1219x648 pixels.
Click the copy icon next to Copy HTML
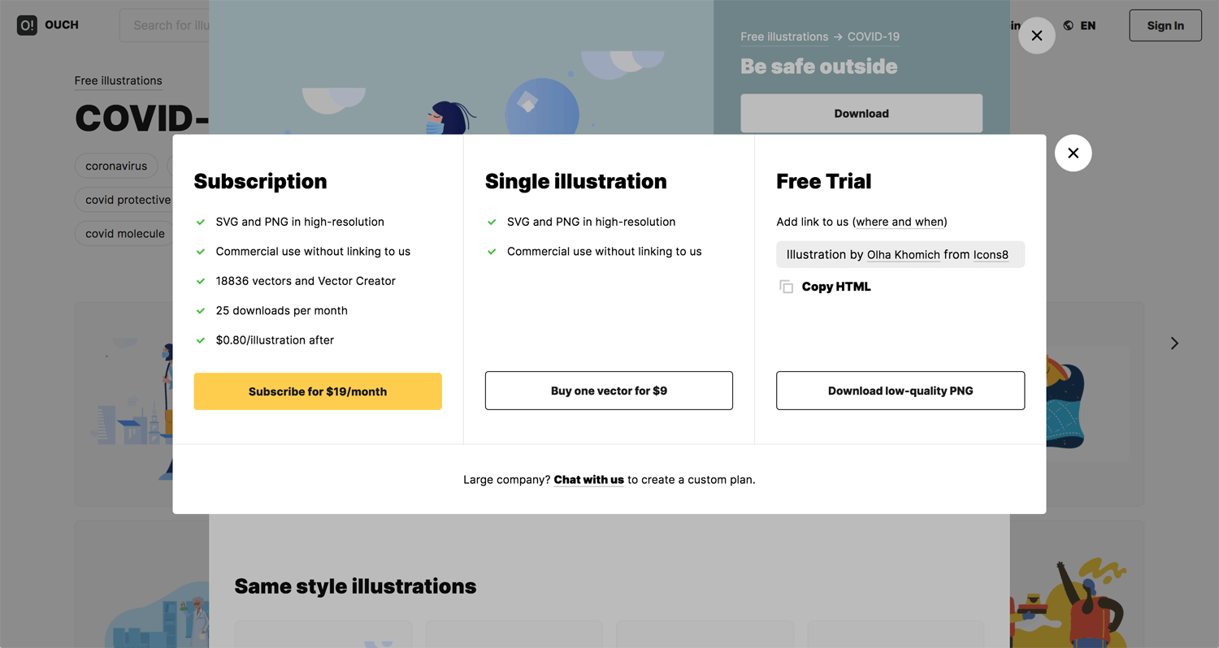(786, 287)
